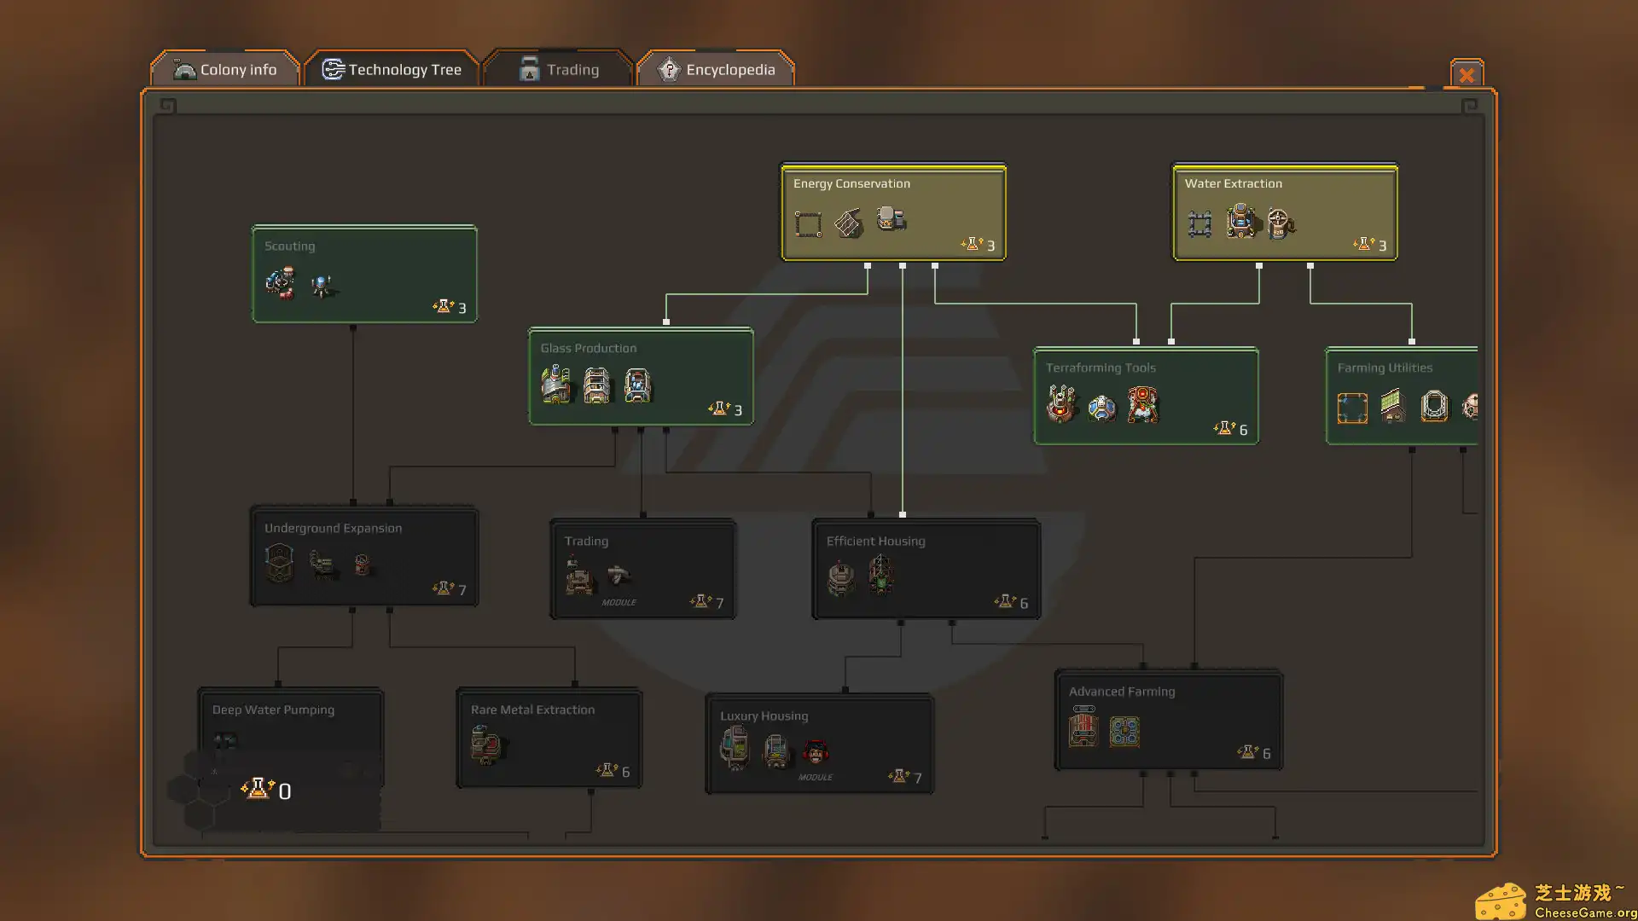This screenshot has height=921, width=1638.
Task: Click the water pump icon in Water Extraction
Action: 1240,222
